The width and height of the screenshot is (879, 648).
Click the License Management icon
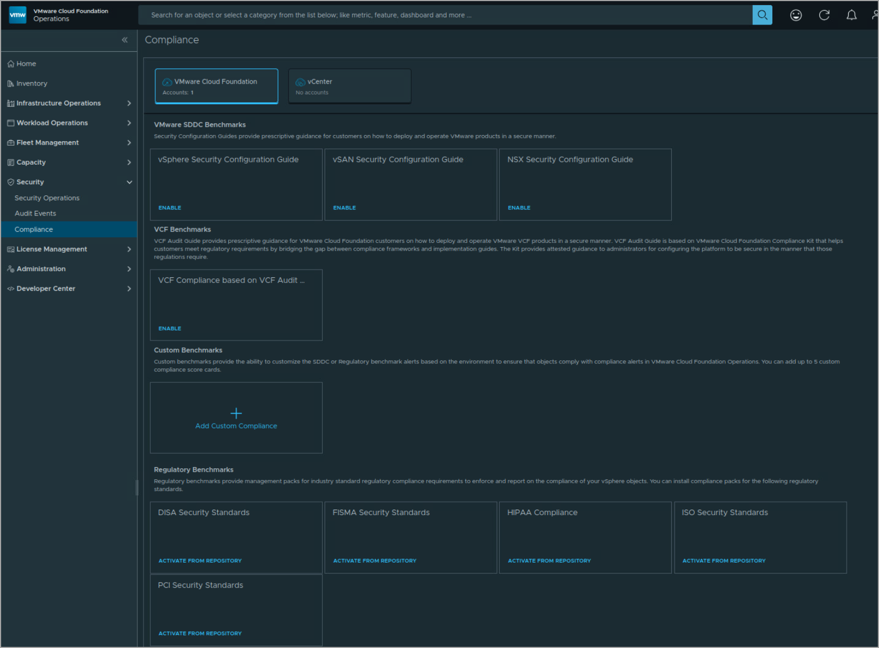point(11,249)
